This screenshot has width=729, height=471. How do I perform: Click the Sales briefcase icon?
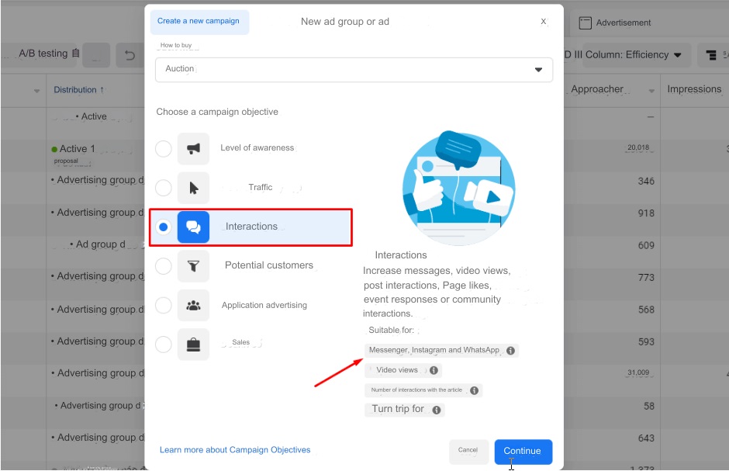(193, 345)
